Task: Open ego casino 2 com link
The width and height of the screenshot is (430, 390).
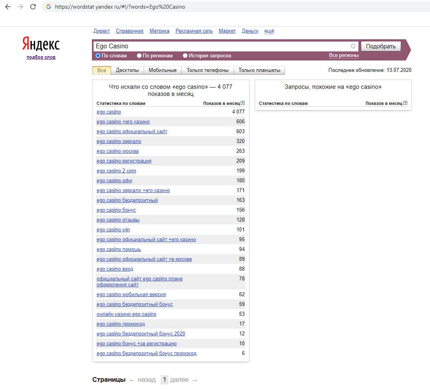Action: [116, 171]
